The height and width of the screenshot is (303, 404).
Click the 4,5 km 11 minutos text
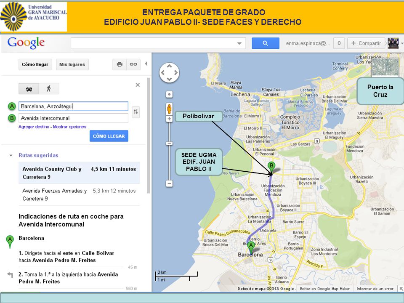point(113,169)
